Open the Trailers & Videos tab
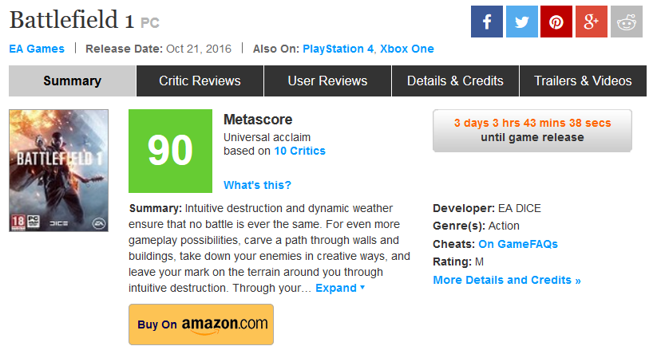The image size is (657, 350). point(583,81)
